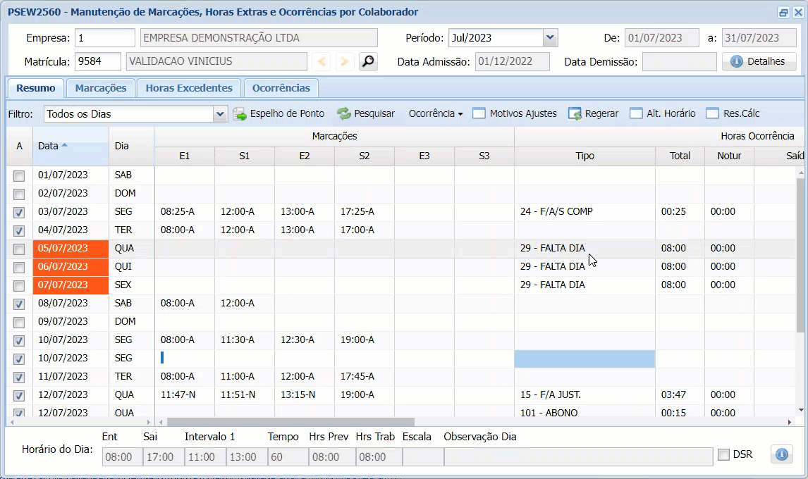Check the box for 01/07/2023 row
This screenshot has width=808, height=479.
(19, 175)
